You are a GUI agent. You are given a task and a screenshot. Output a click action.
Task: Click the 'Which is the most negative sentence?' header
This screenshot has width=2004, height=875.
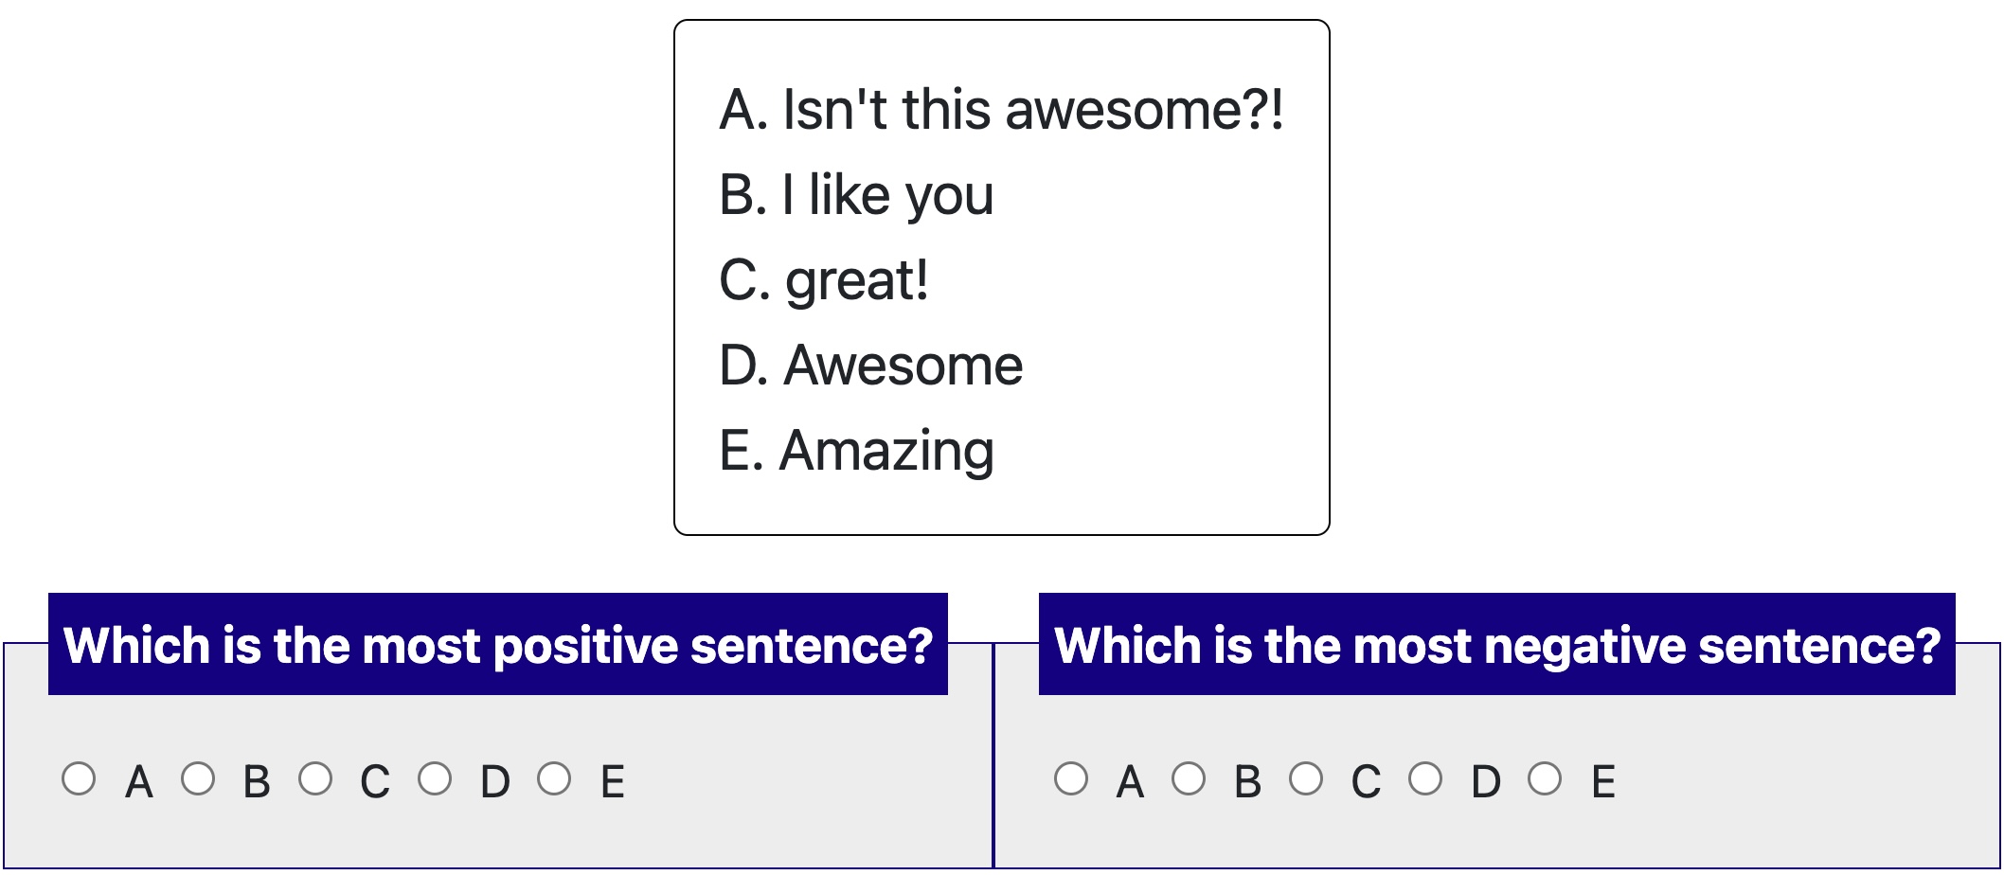1496,645
